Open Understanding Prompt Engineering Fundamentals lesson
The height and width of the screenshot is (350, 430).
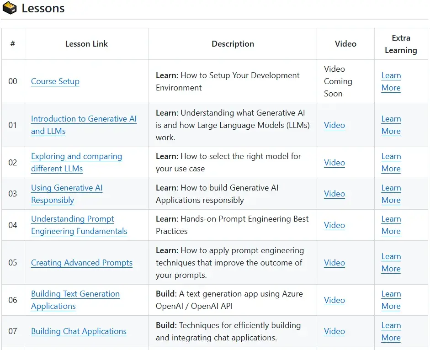[73, 219]
